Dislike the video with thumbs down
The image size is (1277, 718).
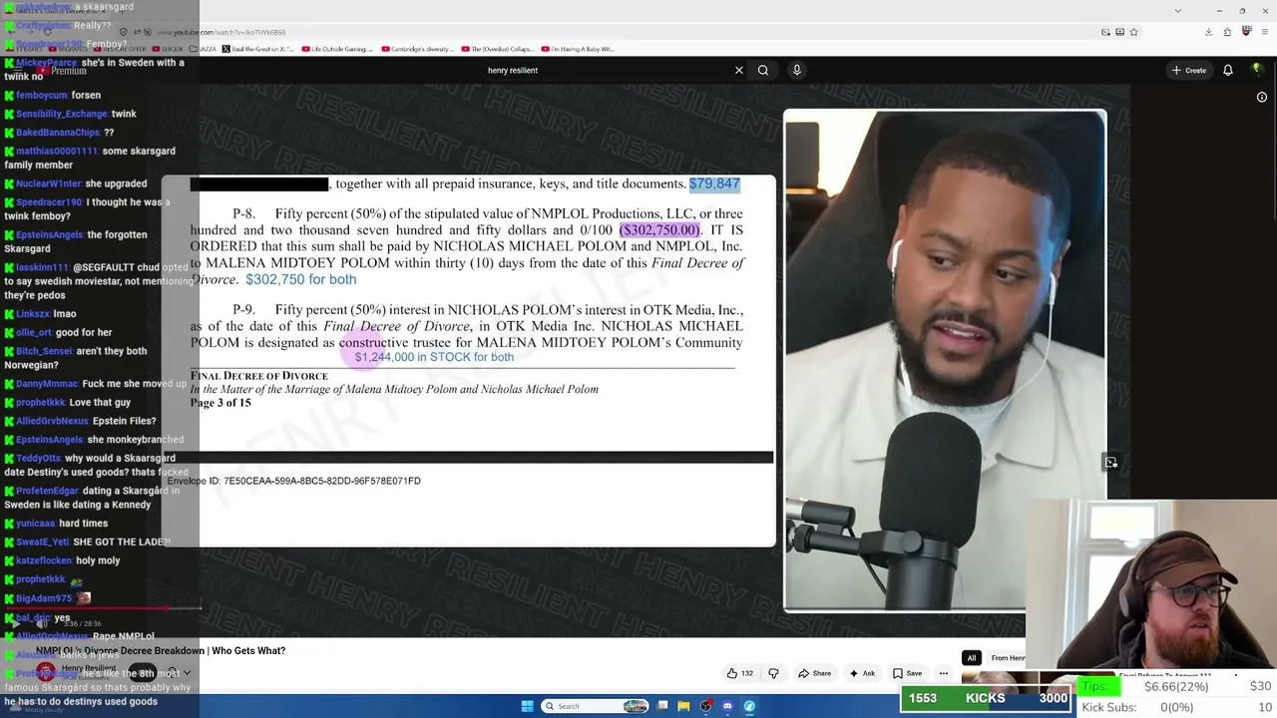pyautogui.click(x=773, y=673)
